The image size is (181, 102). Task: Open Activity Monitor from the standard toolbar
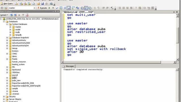pos(51,4)
